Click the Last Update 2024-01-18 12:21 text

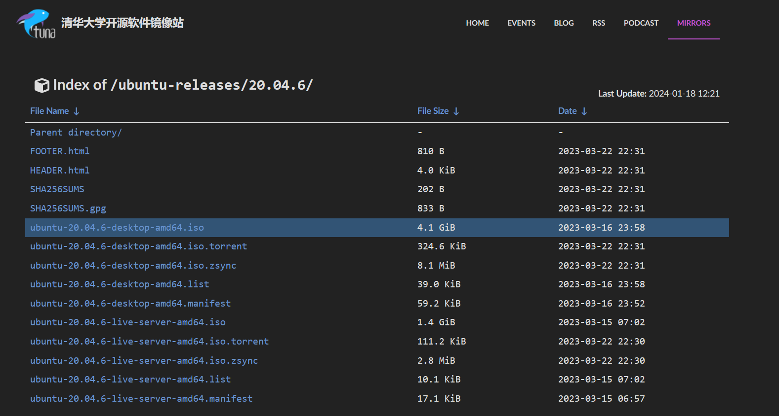659,94
